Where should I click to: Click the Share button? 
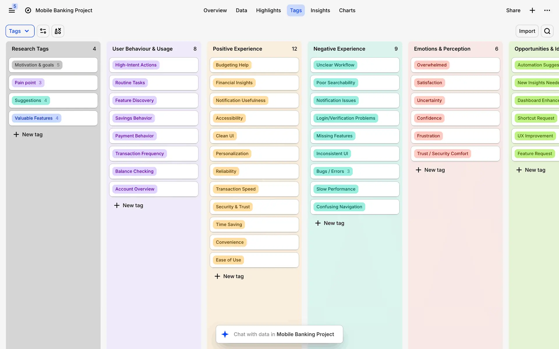pyautogui.click(x=513, y=10)
